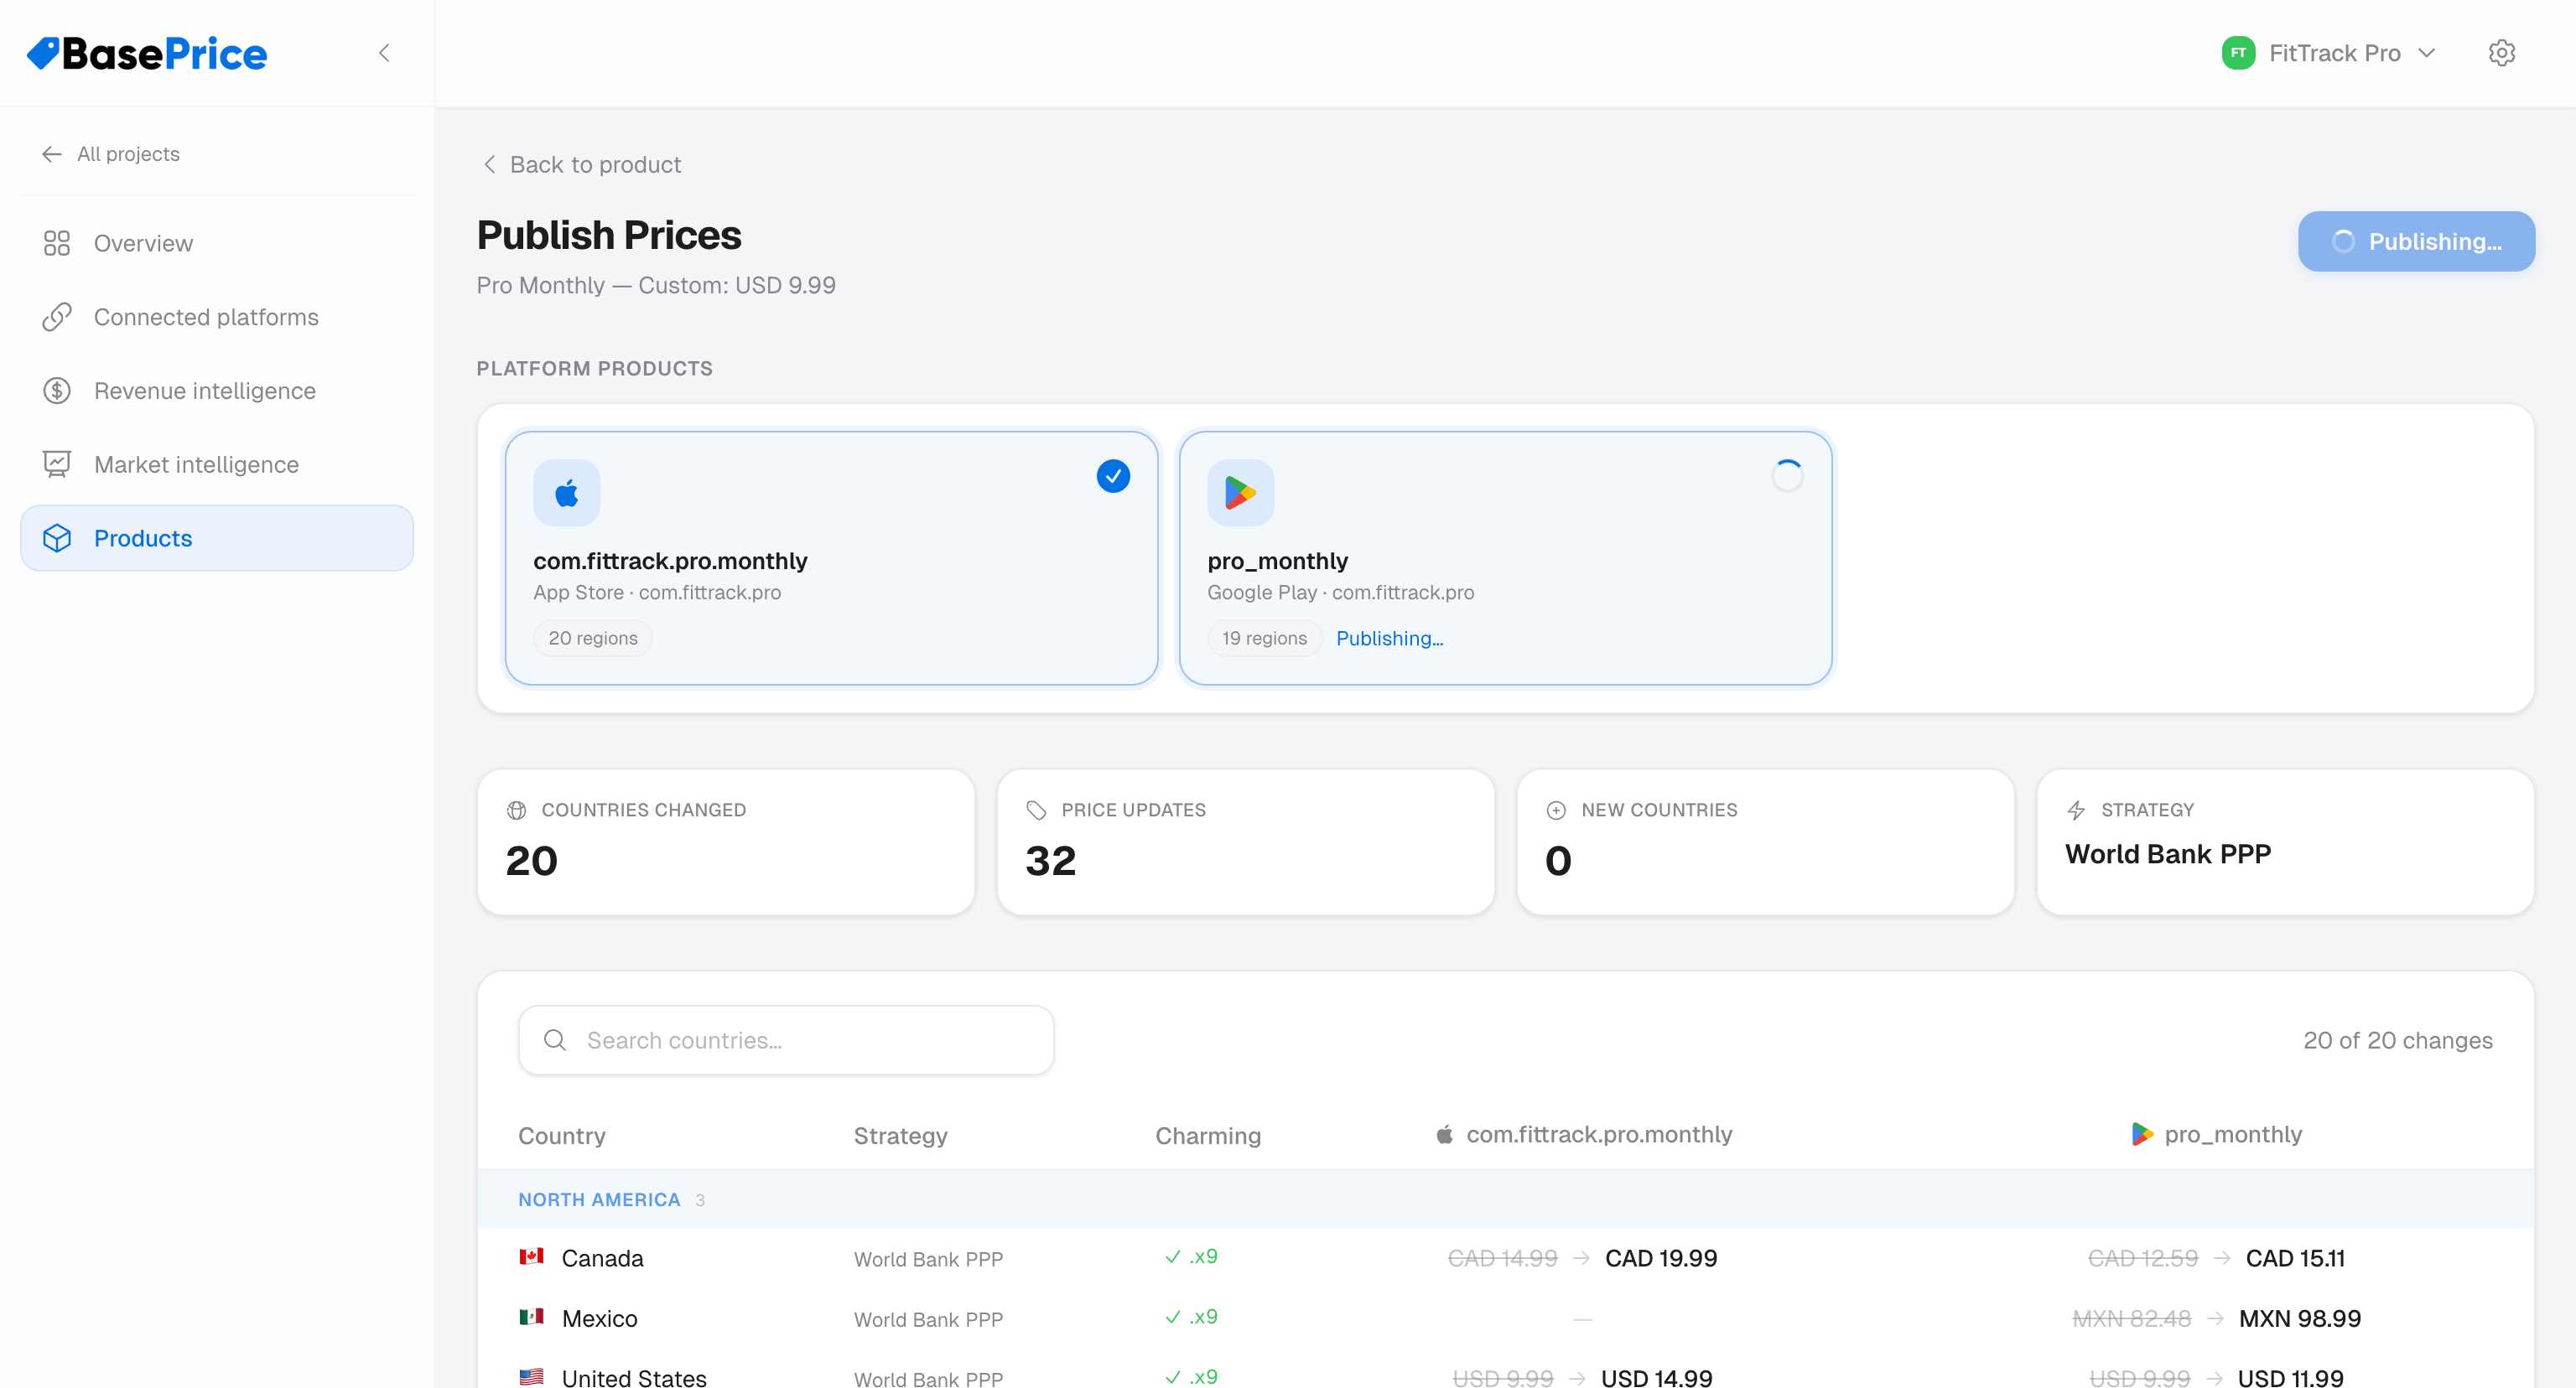This screenshot has height=1388, width=2576.
Task: Click the Google Play icon in the table header
Action: pyautogui.click(x=2142, y=1134)
